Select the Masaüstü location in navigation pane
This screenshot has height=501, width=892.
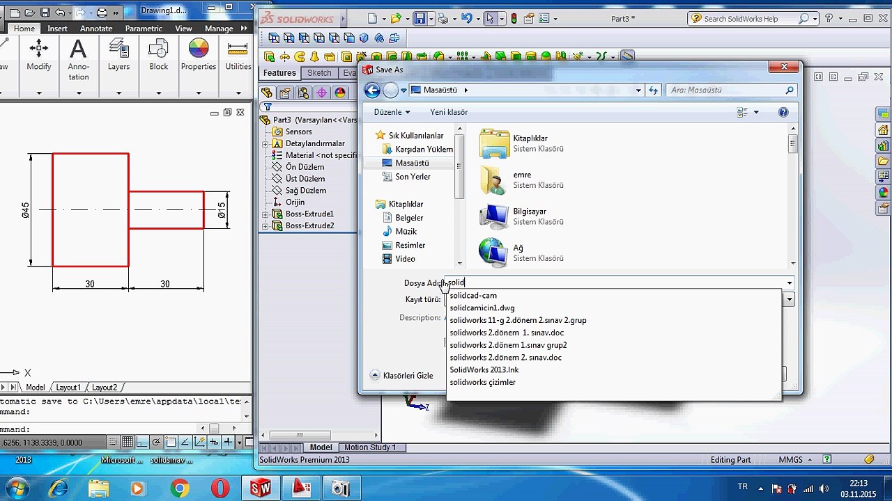pos(412,163)
